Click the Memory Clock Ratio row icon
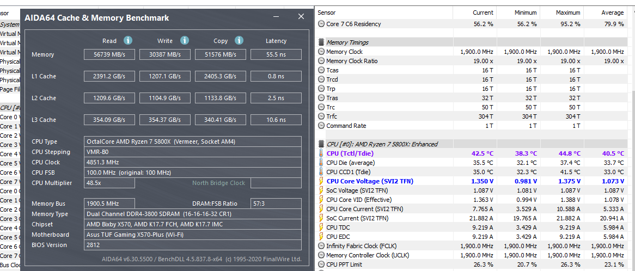Viewport: 635px width, 271px height. [x=321, y=61]
